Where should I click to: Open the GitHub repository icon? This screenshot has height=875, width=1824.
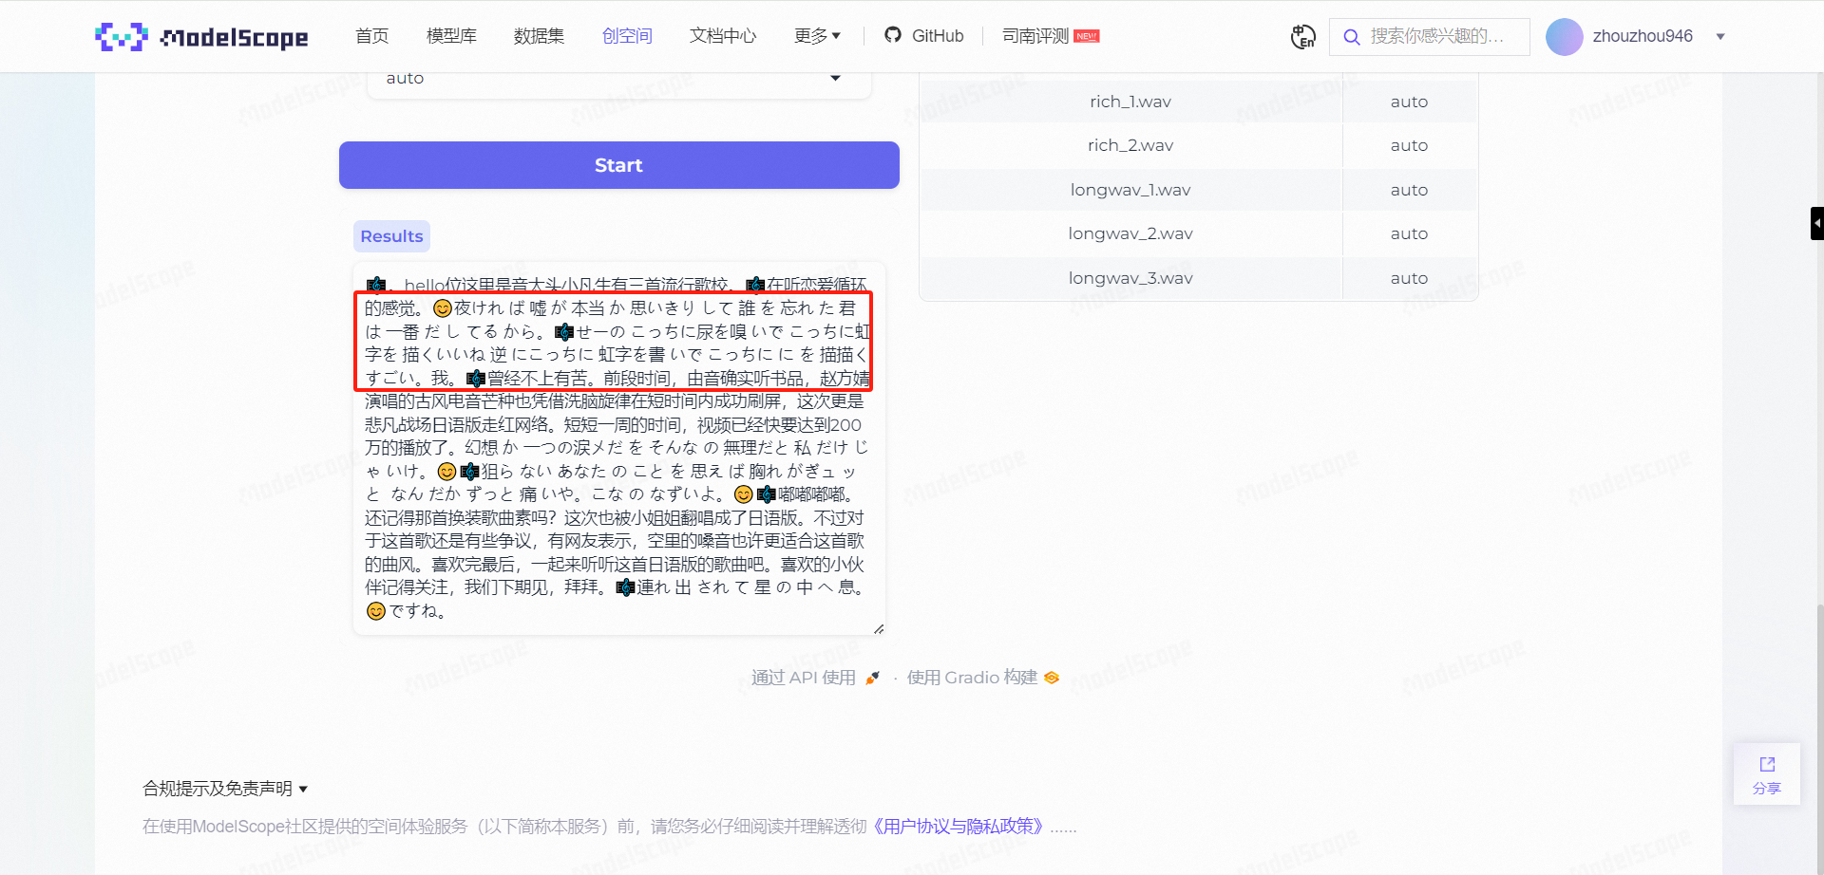pos(893,35)
